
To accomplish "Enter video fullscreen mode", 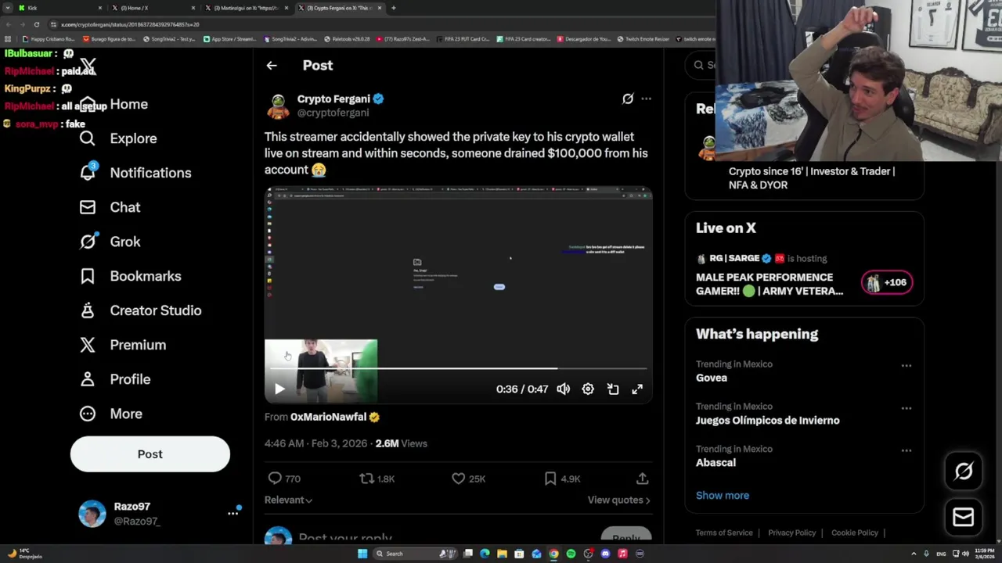I will coord(637,389).
